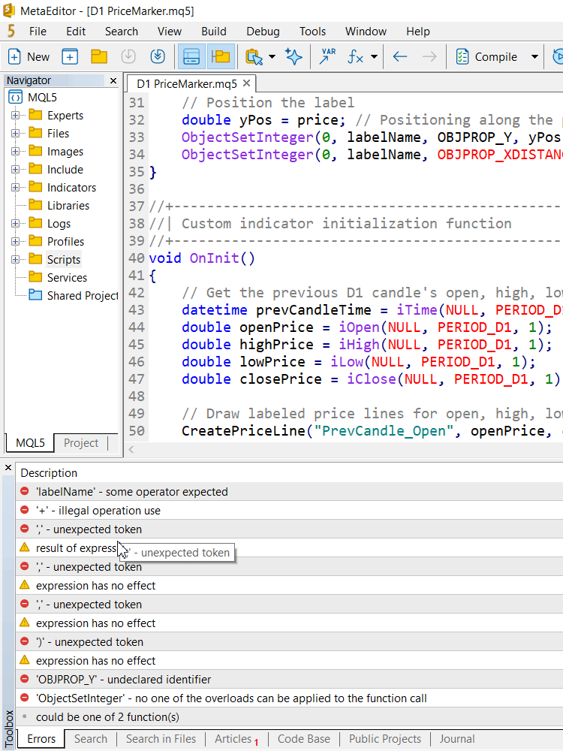Expand the Images folder
The height and width of the screenshot is (751, 563).
point(15,152)
